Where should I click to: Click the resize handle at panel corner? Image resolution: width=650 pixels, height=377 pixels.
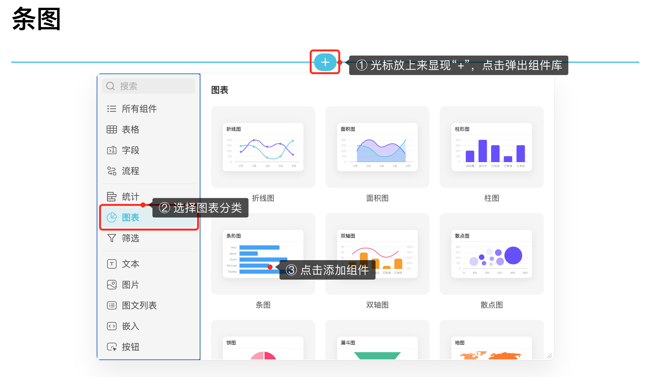[549, 356]
